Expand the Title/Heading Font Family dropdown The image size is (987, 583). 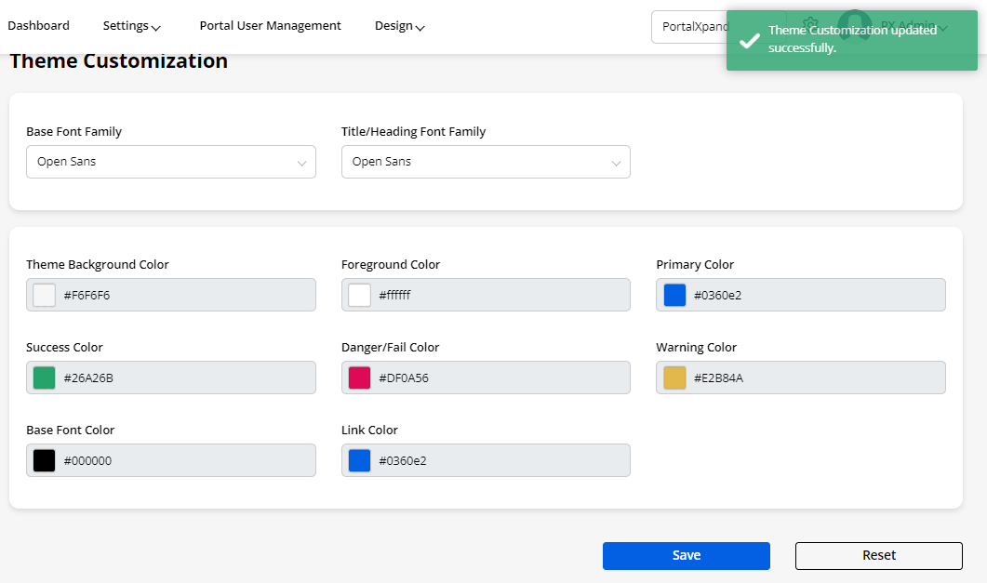[x=486, y=162]
